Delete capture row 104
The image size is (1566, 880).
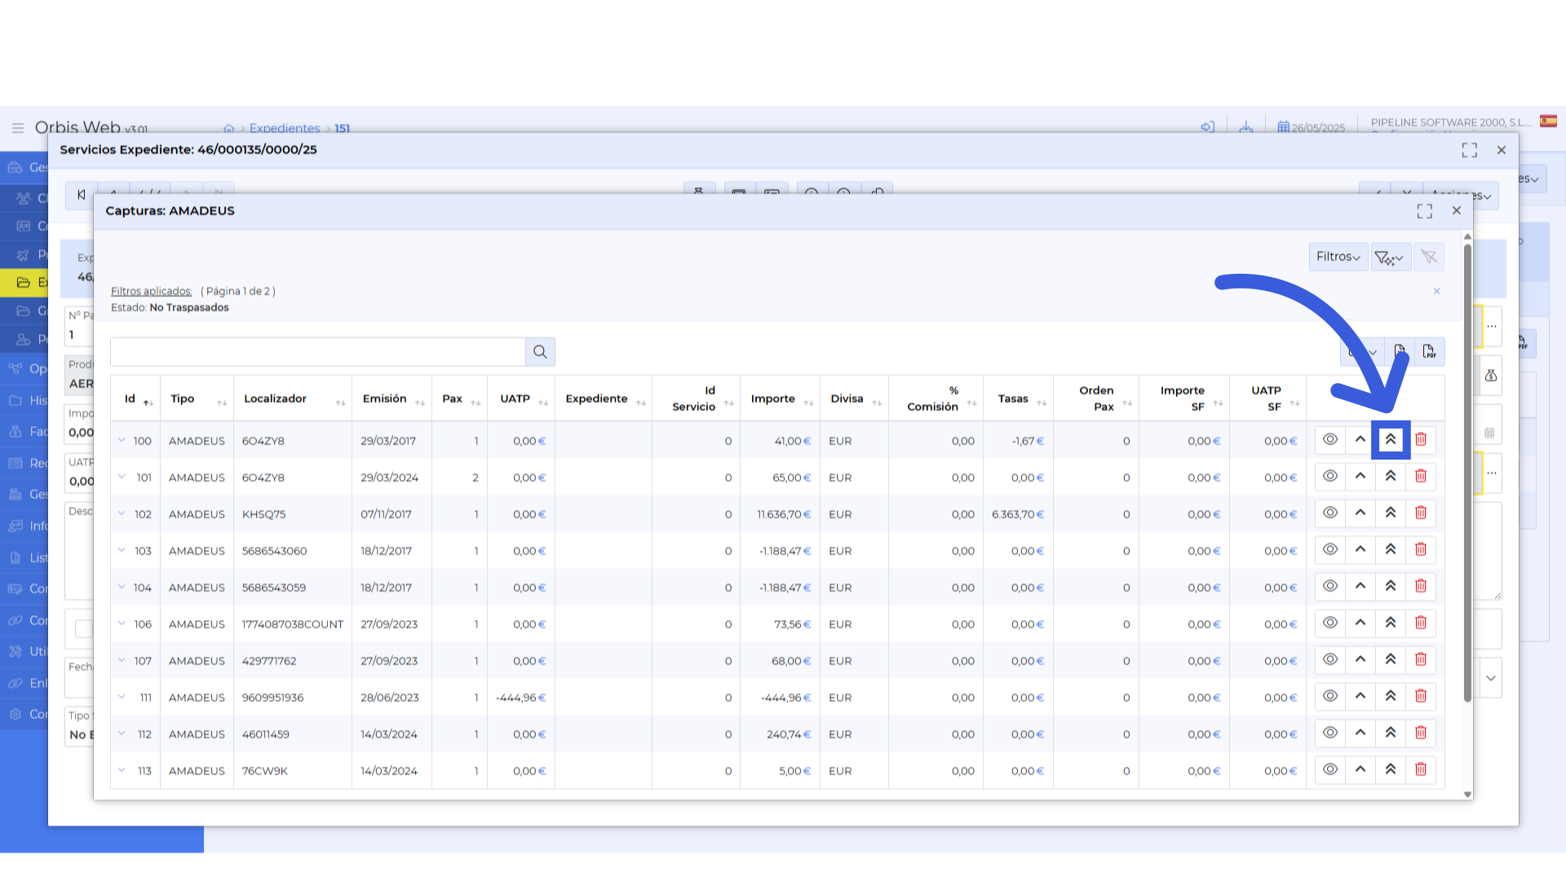pyautogui.click(x=1421, y=587)
